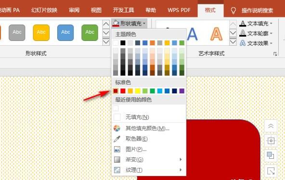Show previous row of shape styles
The height and width of the screenshot is (180, 285).
[x=106, y=24]
